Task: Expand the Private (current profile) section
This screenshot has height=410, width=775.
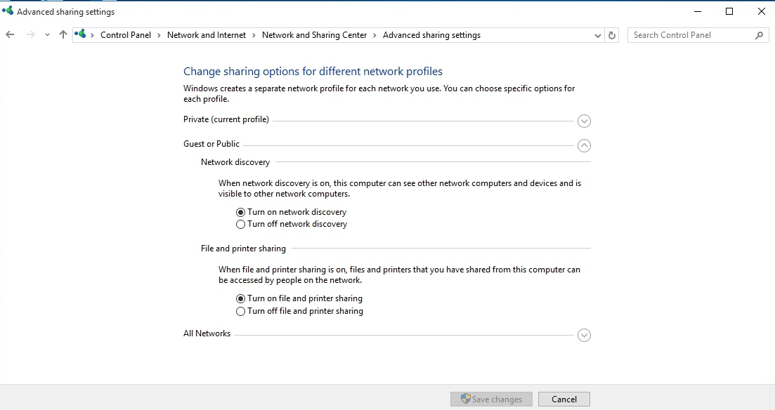Action: pyautogui.click(x=584, y=121)
